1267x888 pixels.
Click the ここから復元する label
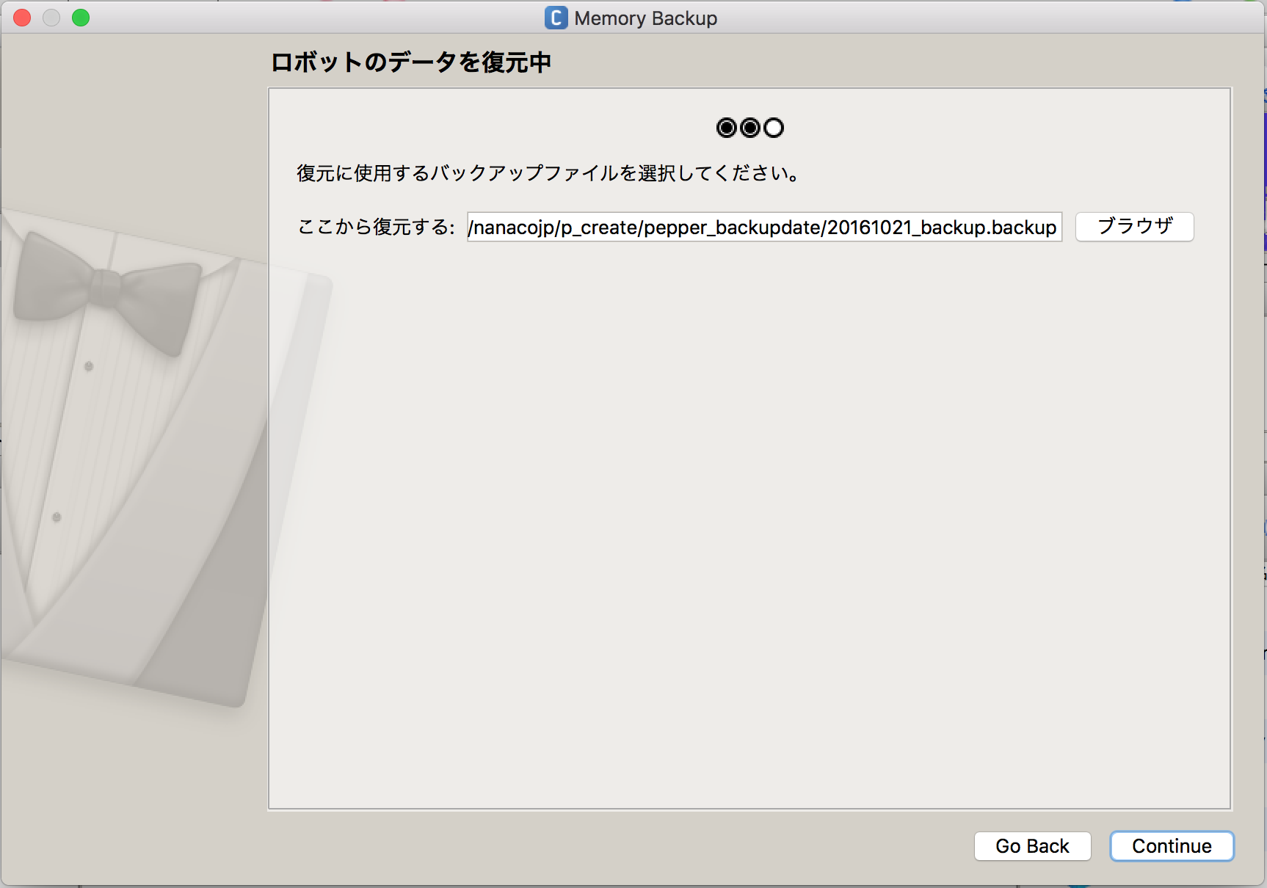coord(376,227)
